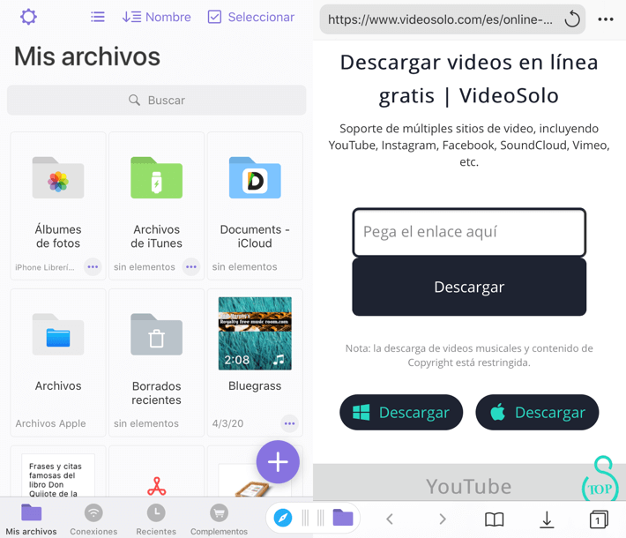Open the browser tabs counter icon
Image resolution: width=626 pixels, height=538 pixels.
pyautogui.click(x=599, y=519)
